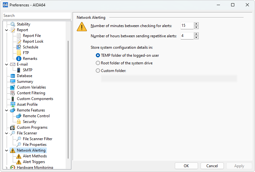Select the Custom folder radio option
The width and height of the screenshot is (255, 172).
[x=98, y=71]
